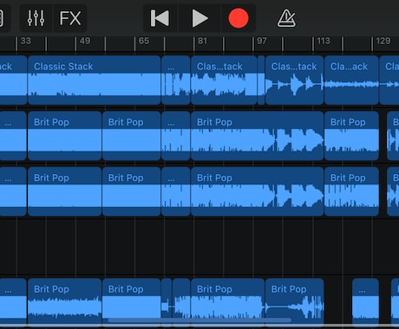Start playback with the Play button
399x329 pixels.
(x=199, y=18)
